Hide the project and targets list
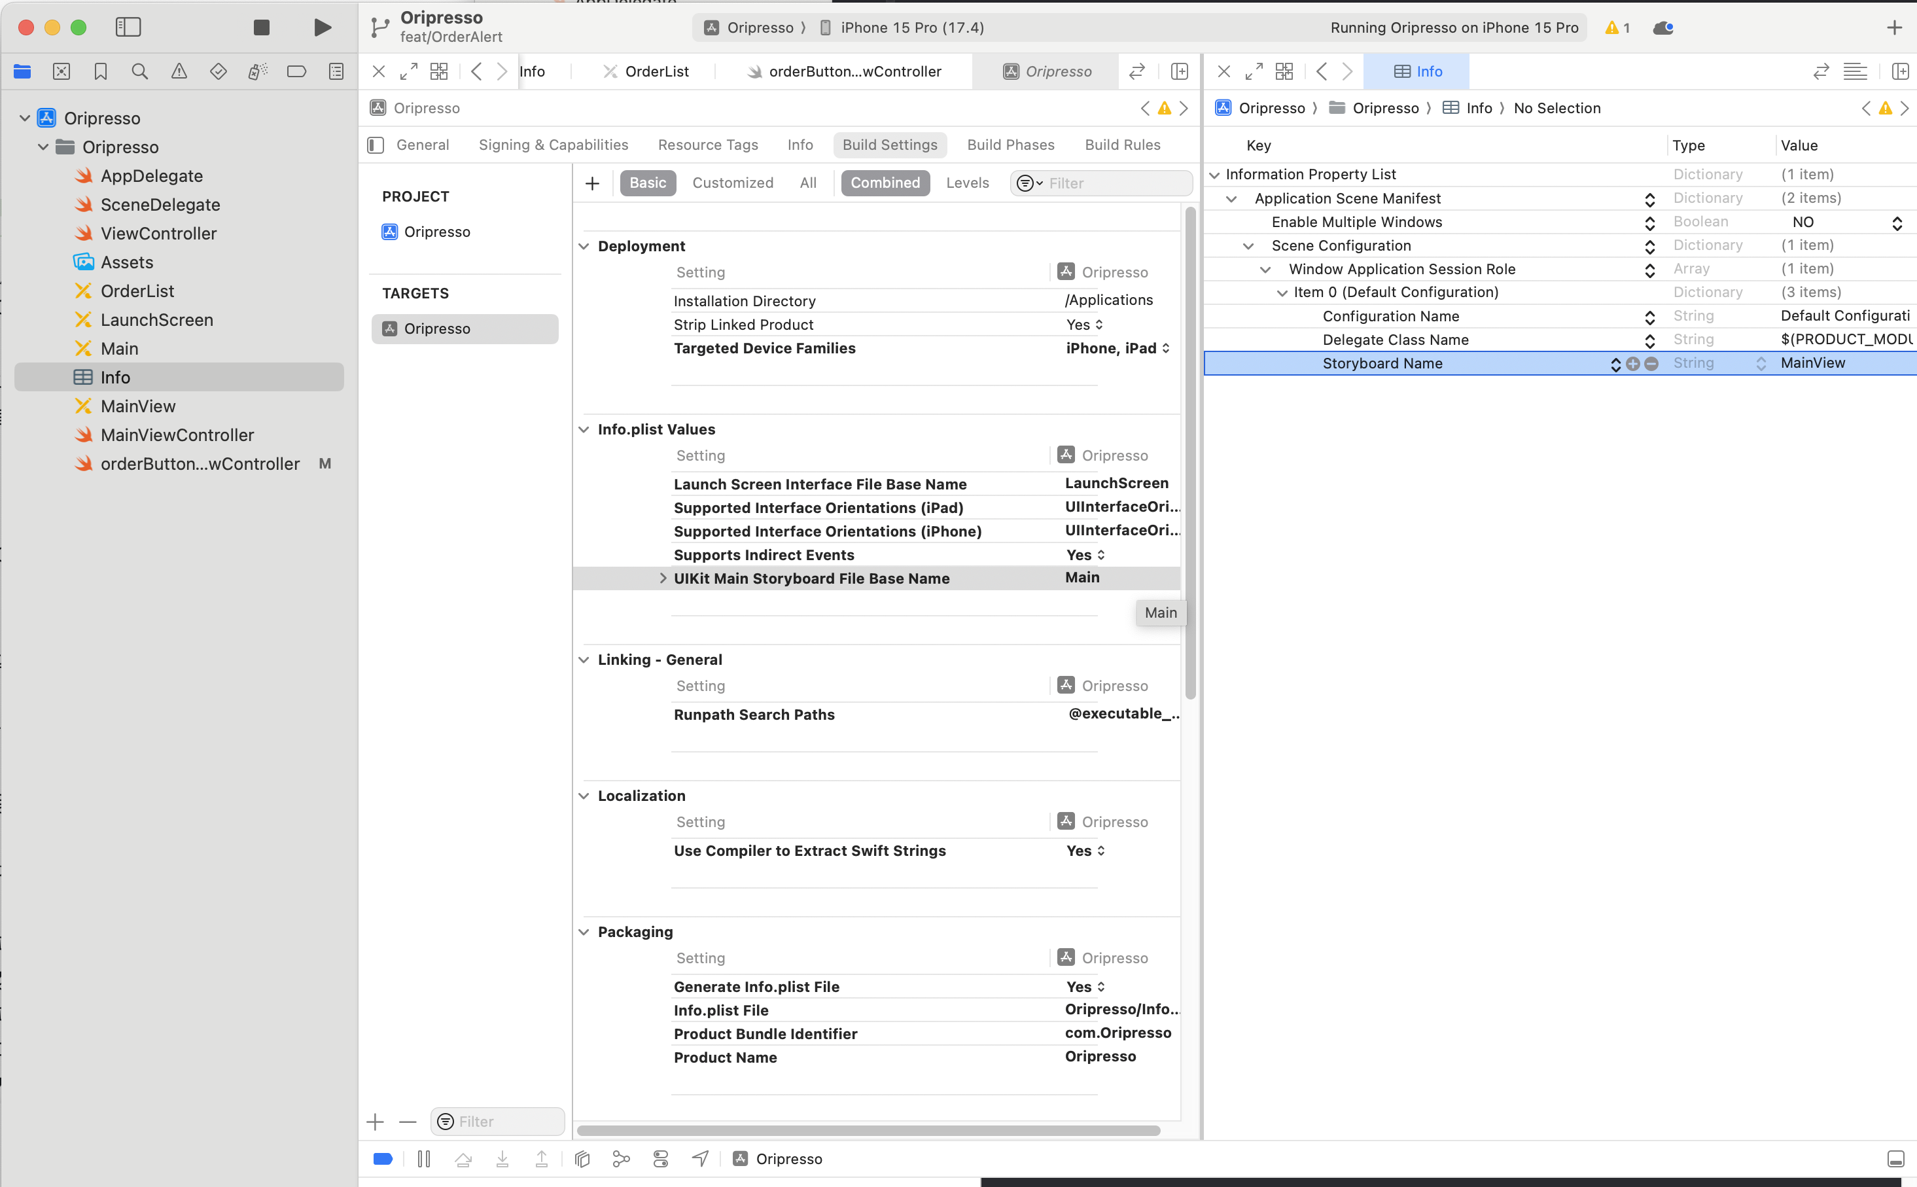This screenshot has height=1187, width=1917. coord(376,145)
